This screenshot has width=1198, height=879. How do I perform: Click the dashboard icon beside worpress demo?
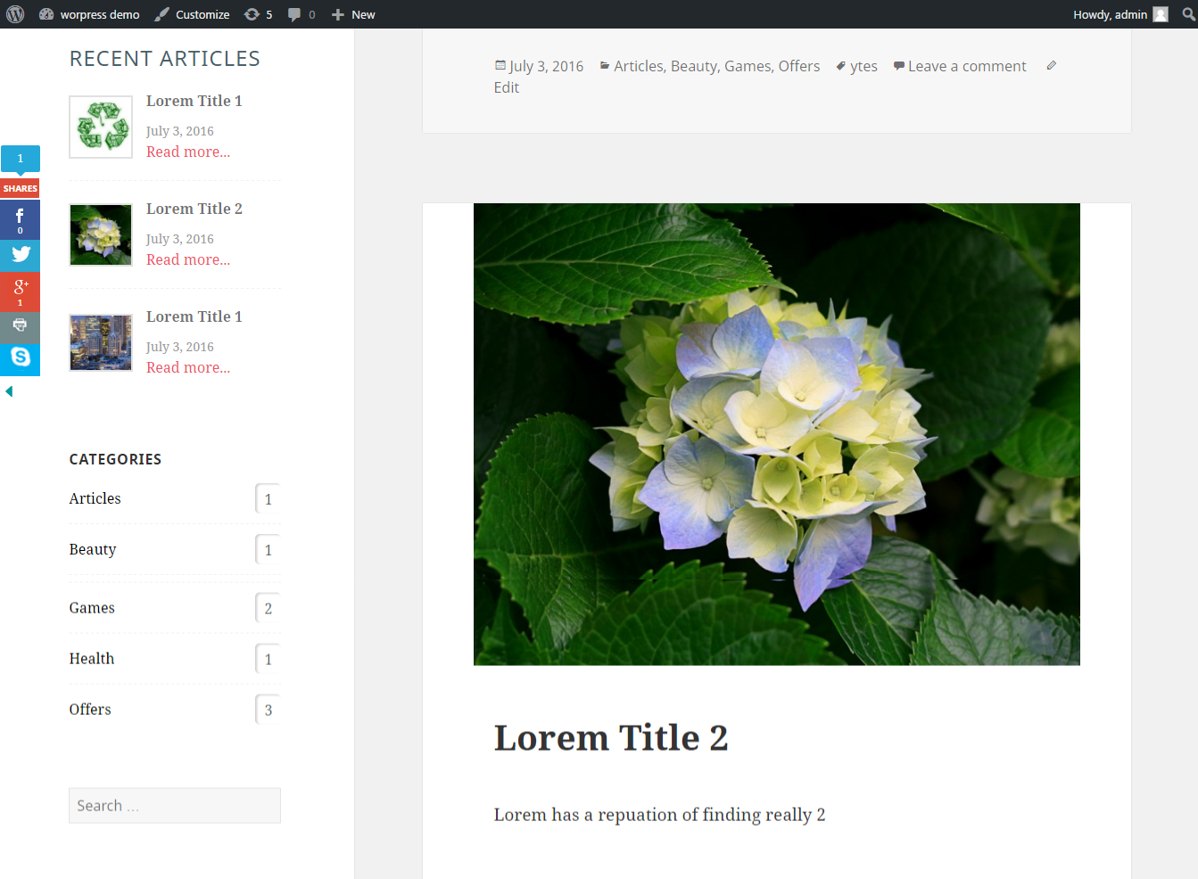(46, 14)
